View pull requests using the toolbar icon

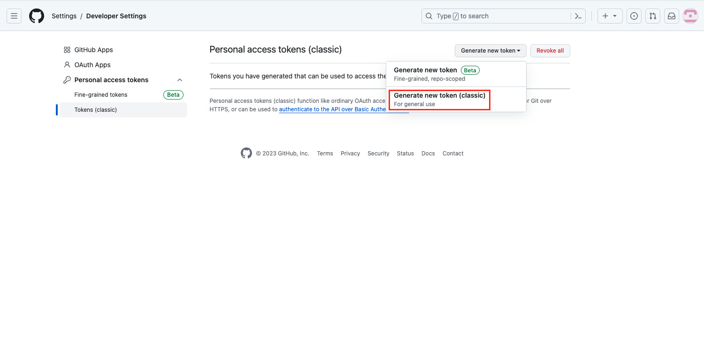click(652, 15)
